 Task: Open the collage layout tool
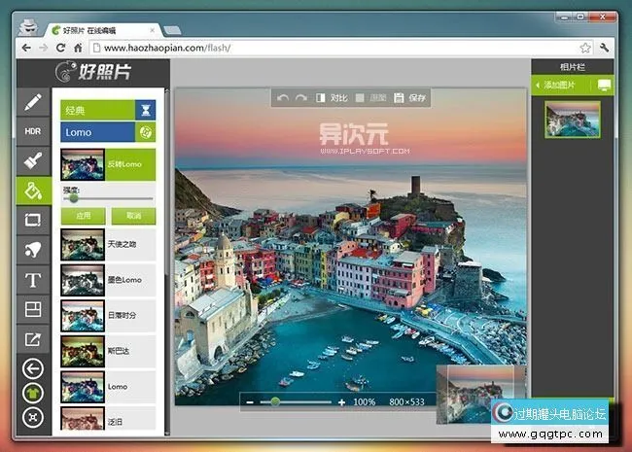(33, 309)
